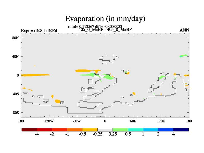Select the 60E longitude axis label

point(133,121)
